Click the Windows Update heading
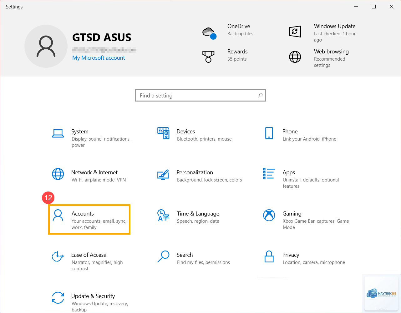 coord(335,26)
